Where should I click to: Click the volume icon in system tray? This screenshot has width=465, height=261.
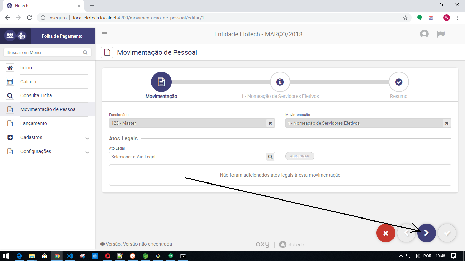click(417, 256)
